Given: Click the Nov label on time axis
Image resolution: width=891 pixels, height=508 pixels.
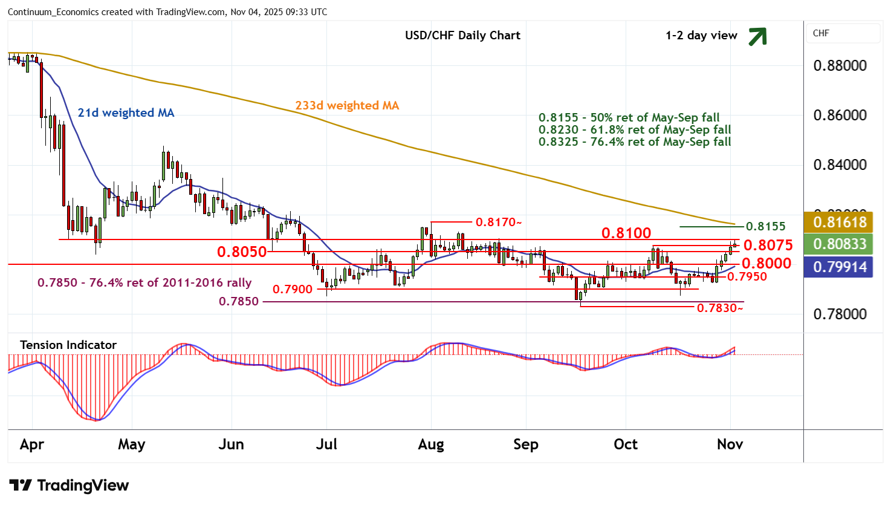Looking at the screenshot, I should point(730,444).
